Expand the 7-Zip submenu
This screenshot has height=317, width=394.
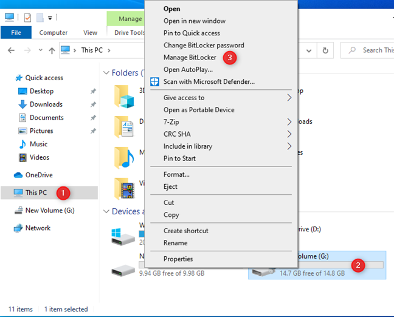tap(221, 122)
